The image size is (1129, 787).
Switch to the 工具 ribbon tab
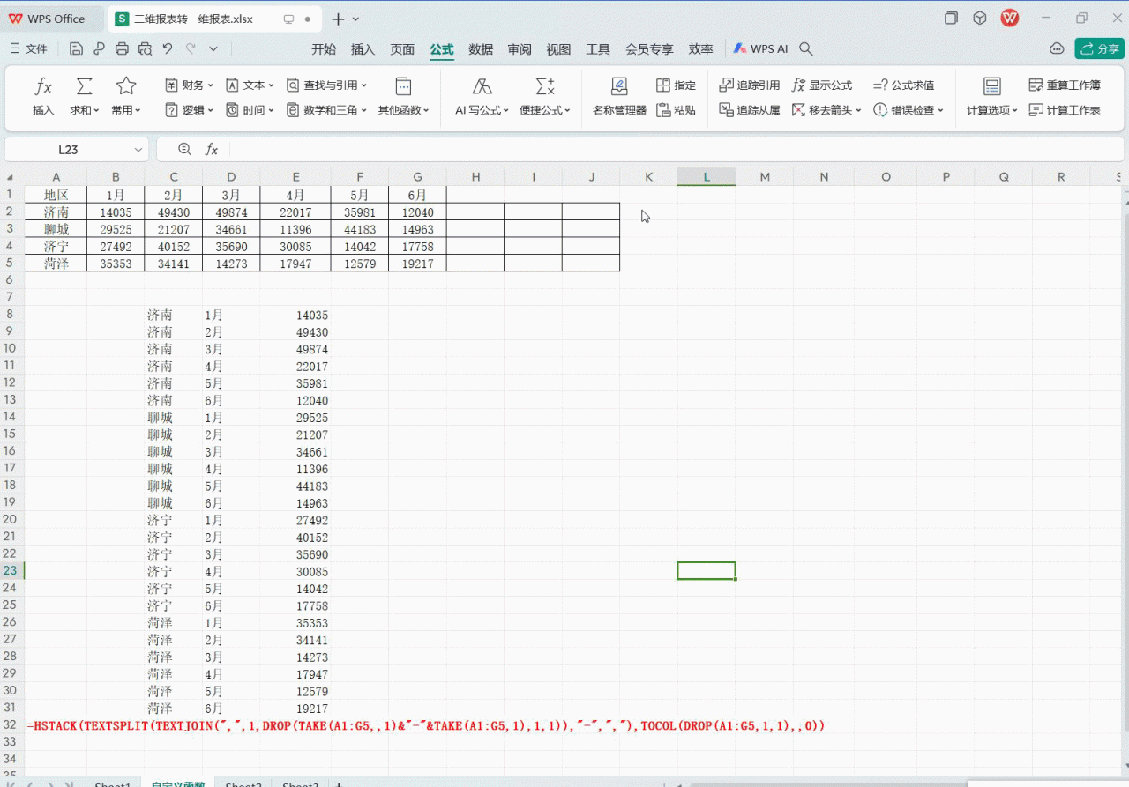pos(598,49)
